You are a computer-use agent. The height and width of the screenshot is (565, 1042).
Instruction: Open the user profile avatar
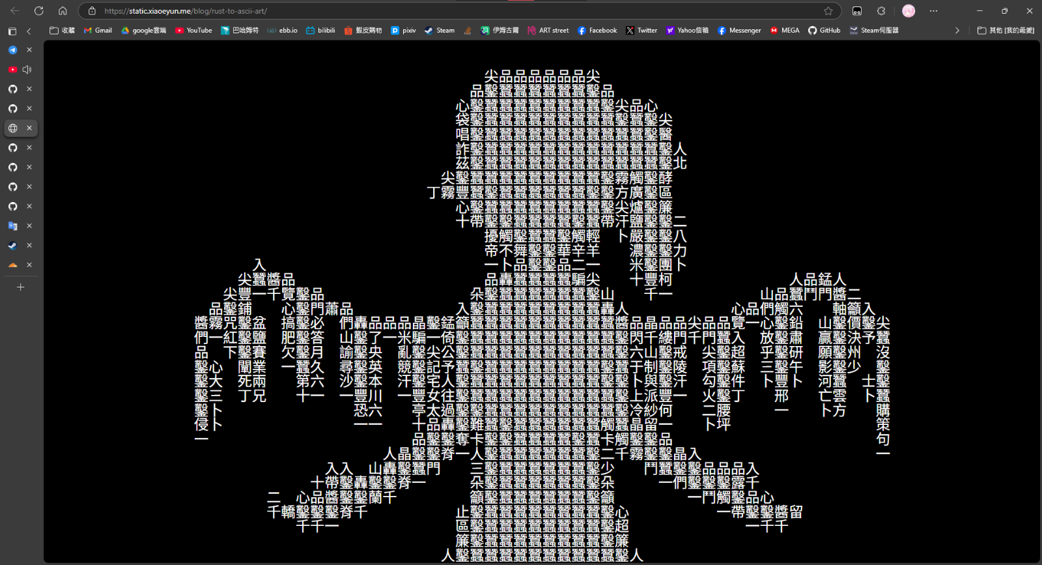click(908, 11)
